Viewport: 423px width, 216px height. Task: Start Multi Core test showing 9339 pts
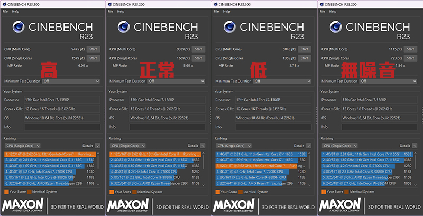point(199,49)
